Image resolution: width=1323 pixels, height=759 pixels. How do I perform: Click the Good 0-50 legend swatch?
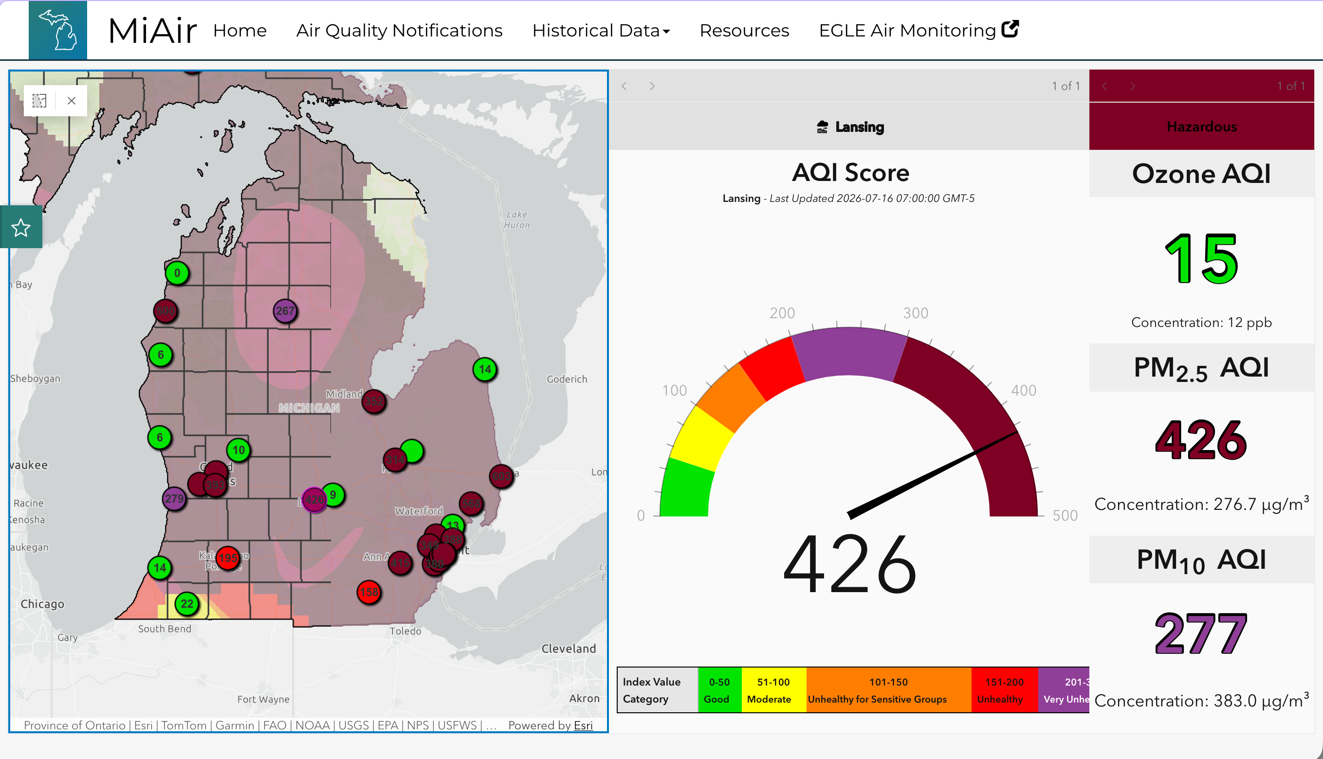click(x=719, y=690)
